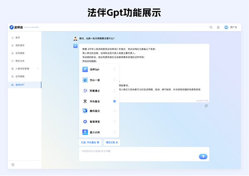249x176 pixels.
Task: Open the 用户名 account dropdown
Action: coord(234,27)
